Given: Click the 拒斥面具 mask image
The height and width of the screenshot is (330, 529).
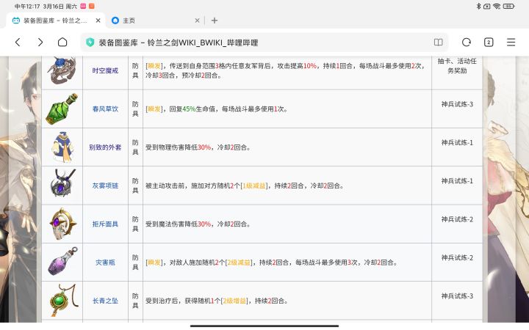Looking at the screenshot, I should click(x=62, y=224).
